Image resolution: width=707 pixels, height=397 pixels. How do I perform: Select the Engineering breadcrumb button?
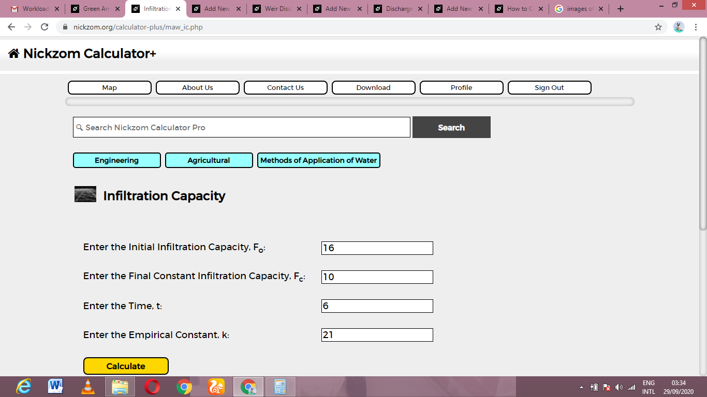coord(117,160)
